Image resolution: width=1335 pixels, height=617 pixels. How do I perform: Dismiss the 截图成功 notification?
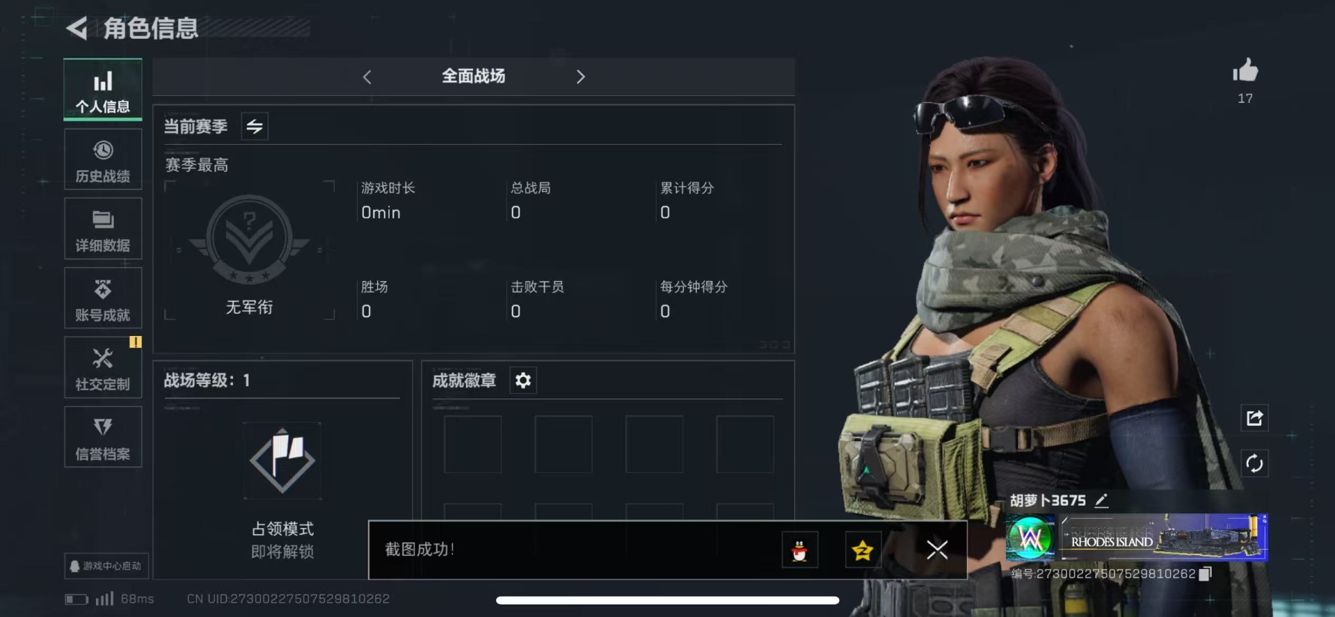coord(937,550)
